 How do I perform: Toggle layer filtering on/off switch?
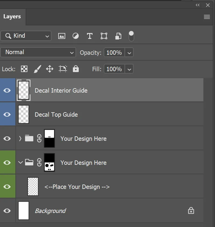click(x=131, y=36)
